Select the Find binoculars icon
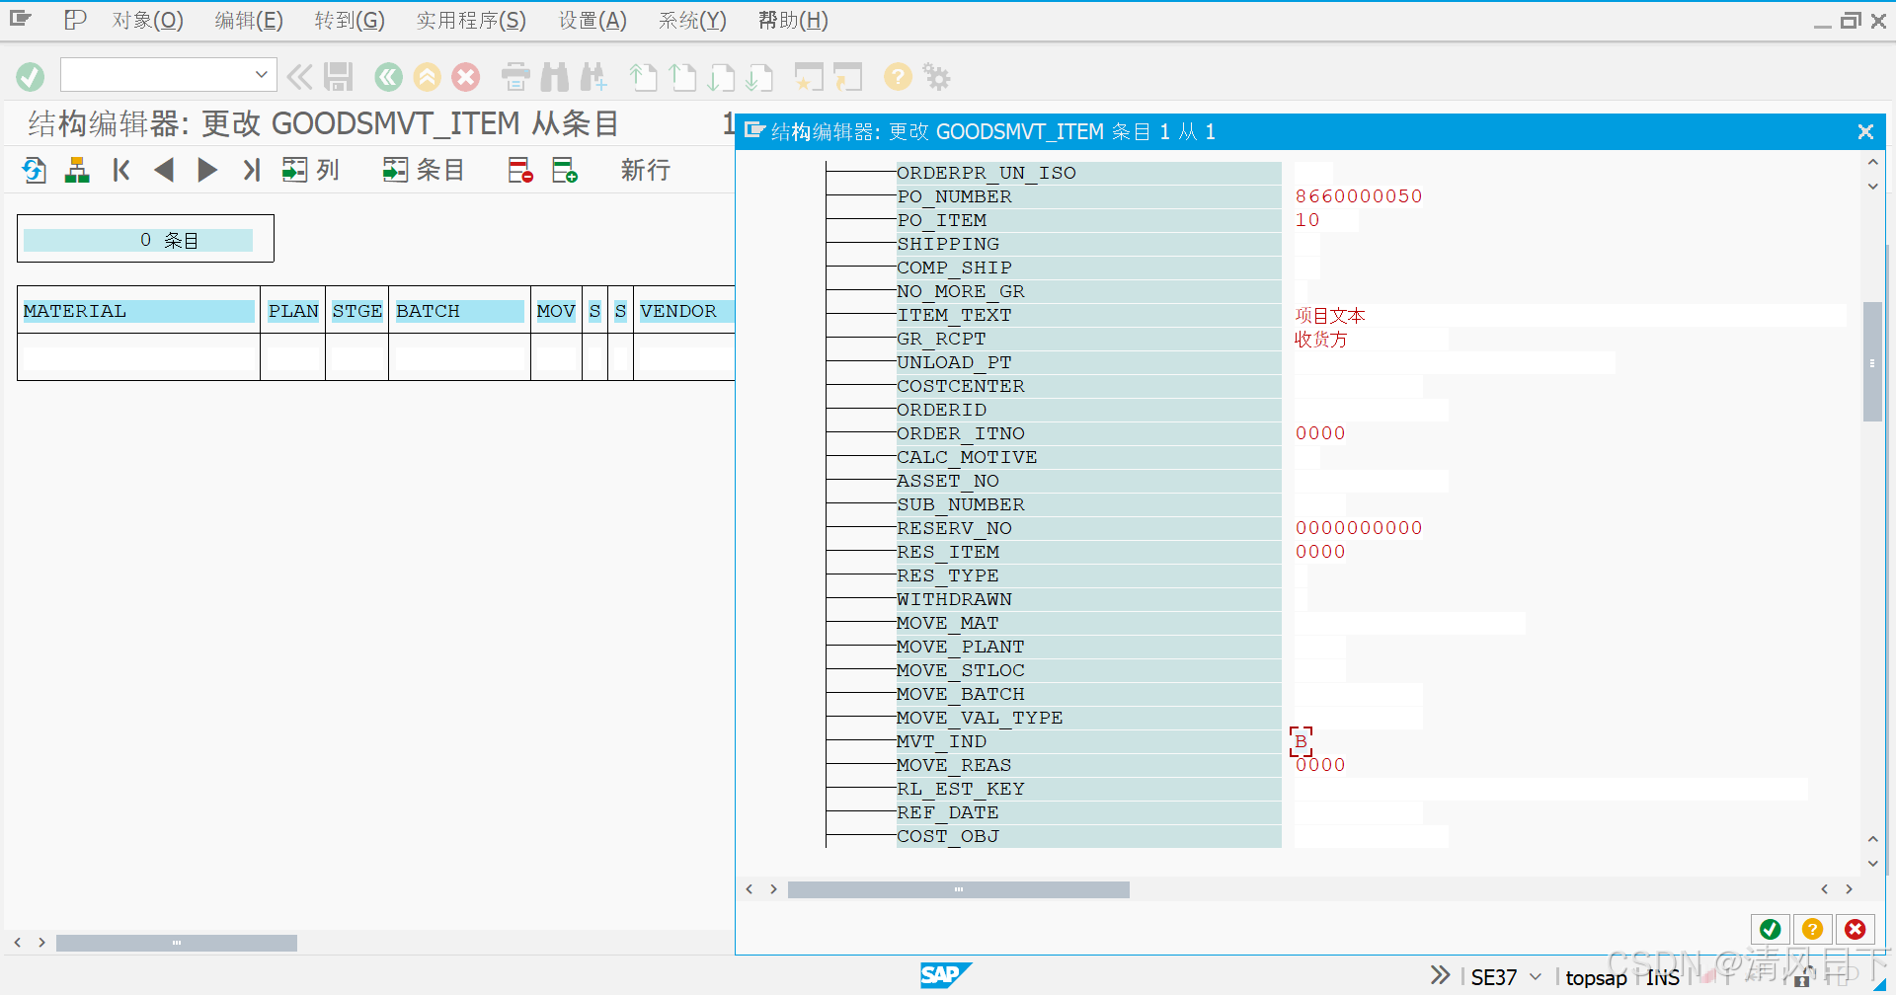Screen dimensions: 1896x995 pyautogui.click(x=556, y=76)
